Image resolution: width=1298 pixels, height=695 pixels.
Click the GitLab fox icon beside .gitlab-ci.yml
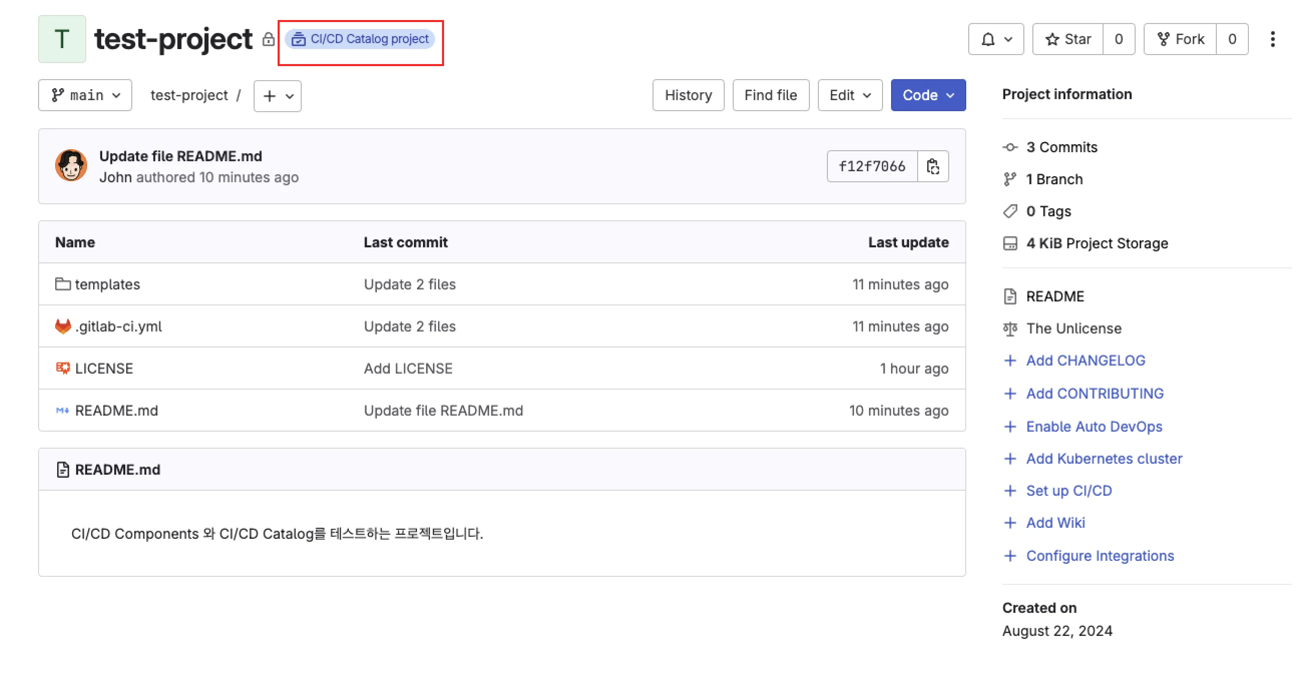pyautogui.click(x=63, y=326)
